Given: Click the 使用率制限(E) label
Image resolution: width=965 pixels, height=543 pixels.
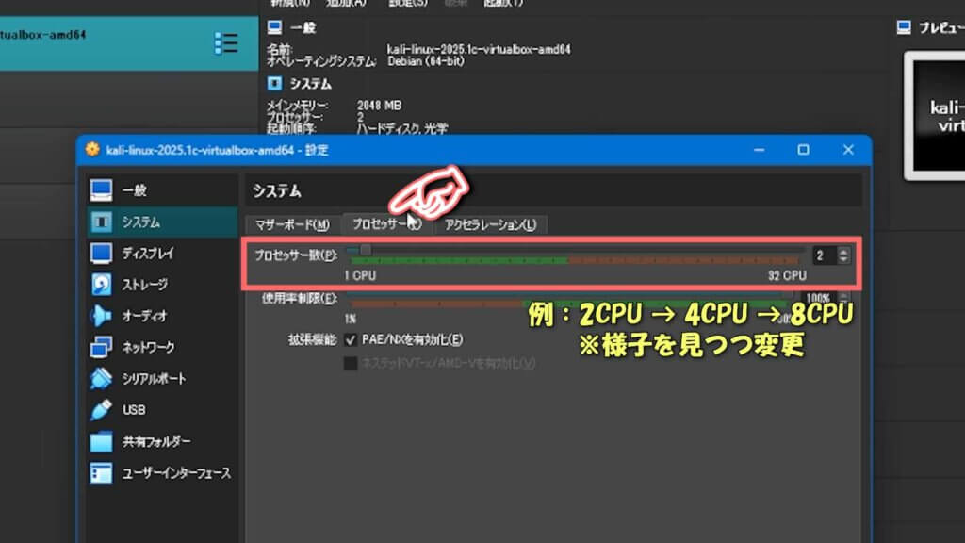Looking at the screenshot, I should click(x=300, y=298).
